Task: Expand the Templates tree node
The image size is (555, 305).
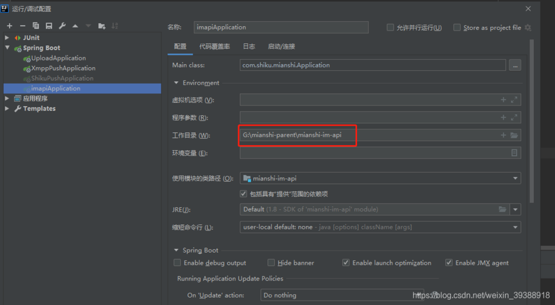Action: [x=7, y=109]
